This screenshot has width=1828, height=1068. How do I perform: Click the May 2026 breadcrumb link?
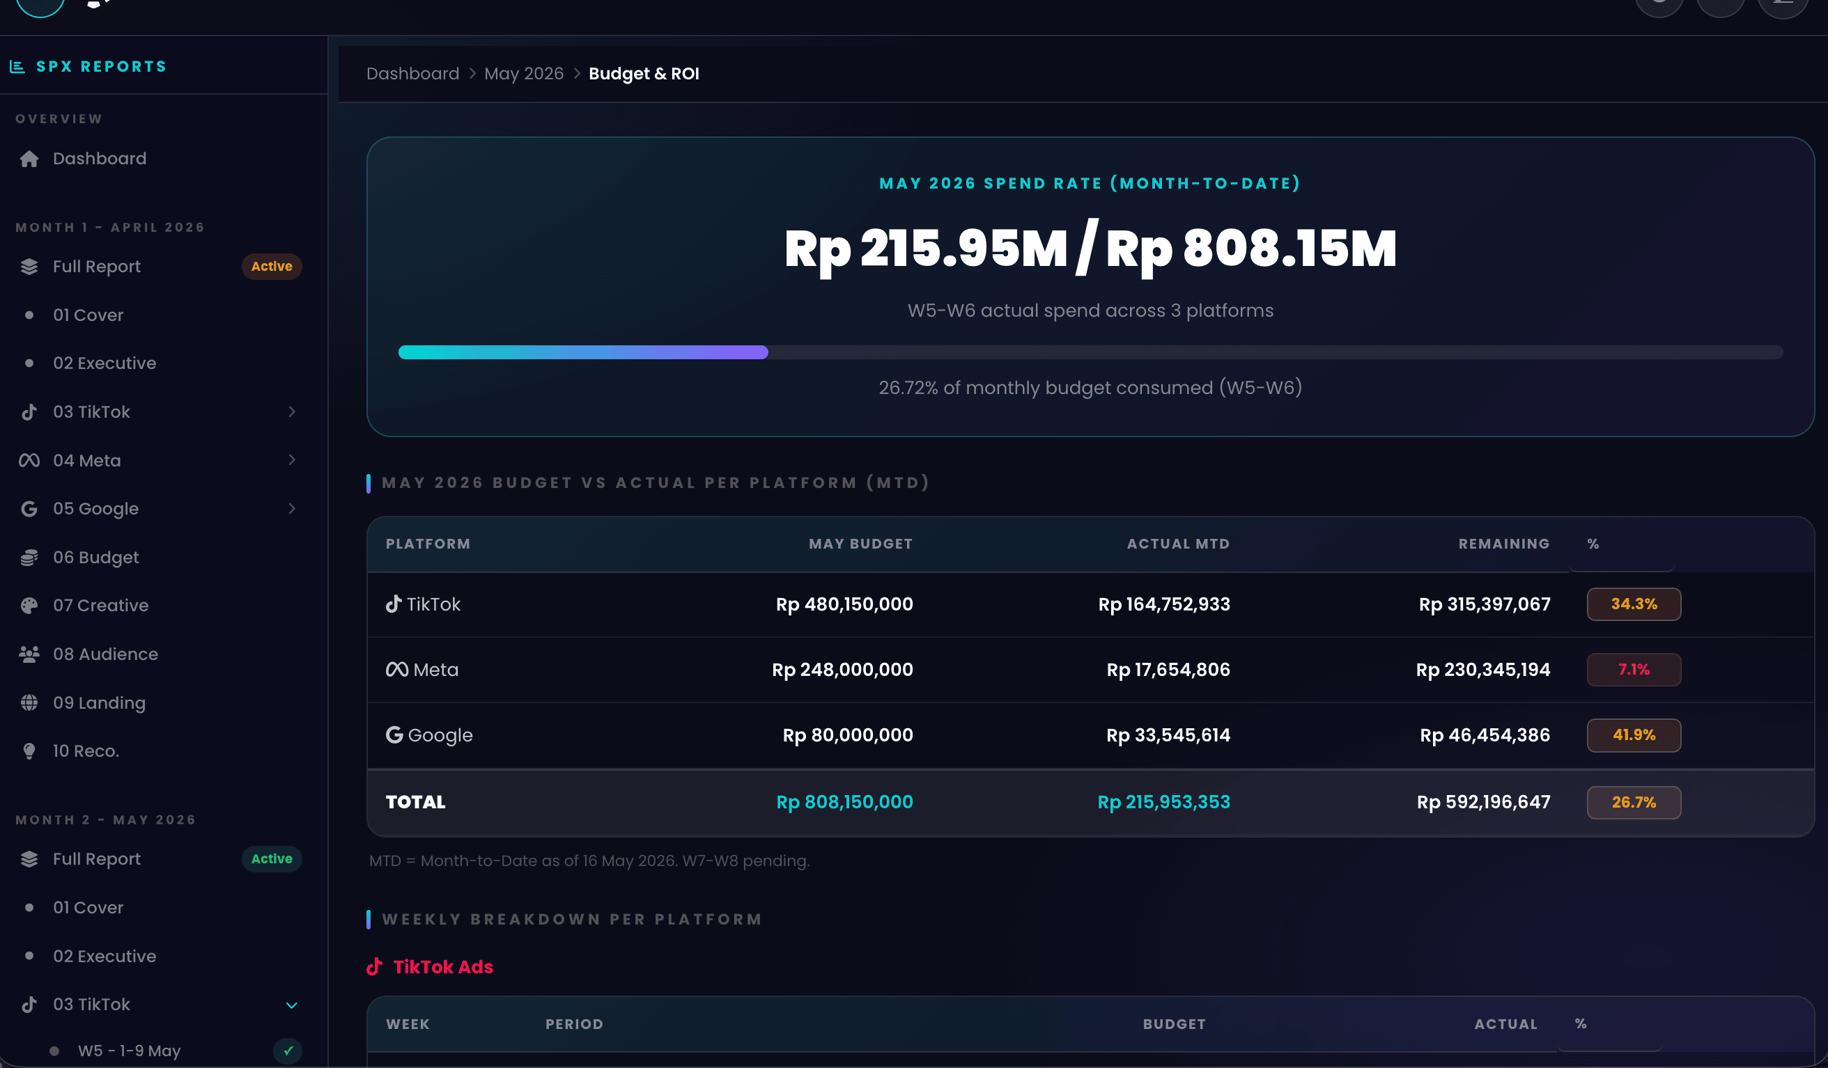pyautogui.click(x=524, y=74)
